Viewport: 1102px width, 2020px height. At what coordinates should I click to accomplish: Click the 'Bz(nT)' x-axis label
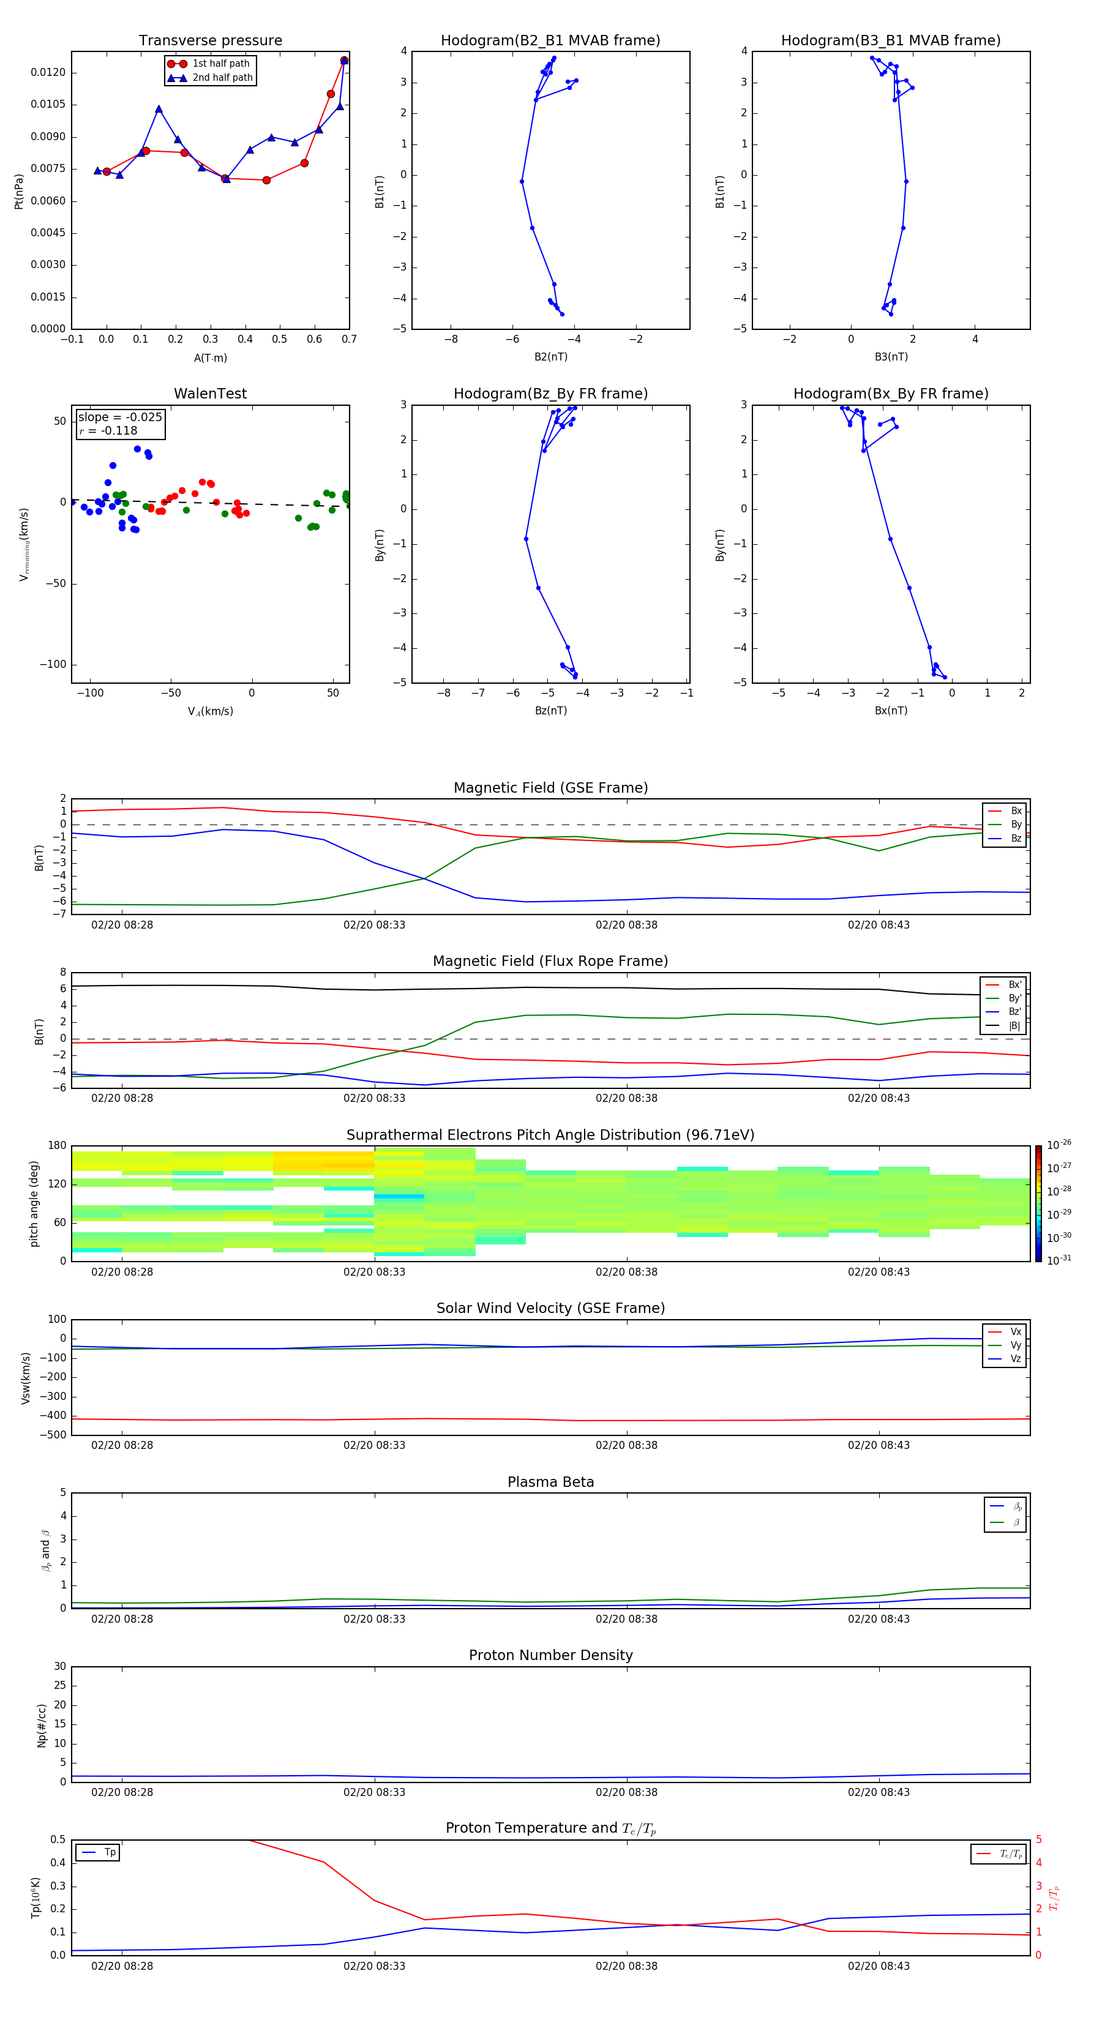[550, 711]
